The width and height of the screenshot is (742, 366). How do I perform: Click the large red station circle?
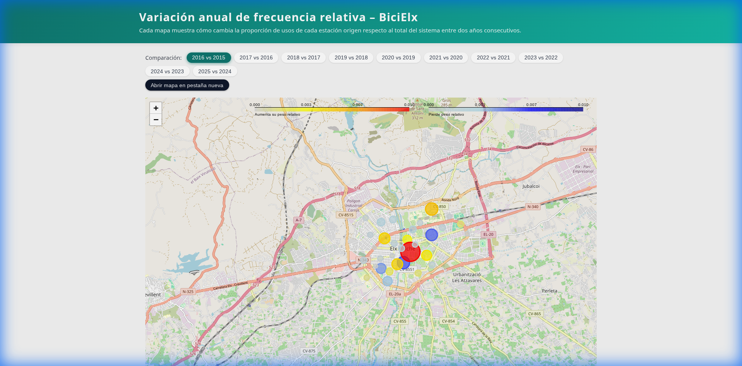tap(410, 252)
